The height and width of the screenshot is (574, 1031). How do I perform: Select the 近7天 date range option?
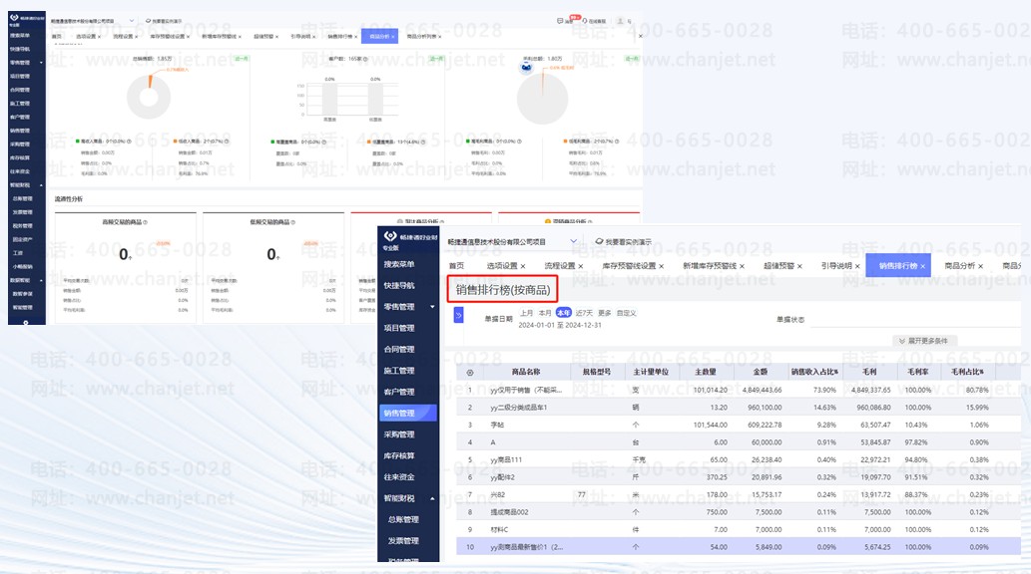(584, 313)
